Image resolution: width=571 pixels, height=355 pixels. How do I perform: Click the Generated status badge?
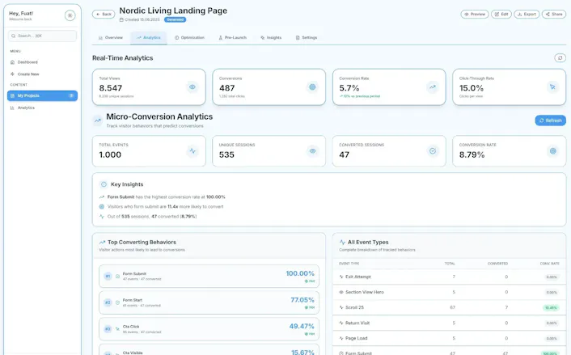176,19
